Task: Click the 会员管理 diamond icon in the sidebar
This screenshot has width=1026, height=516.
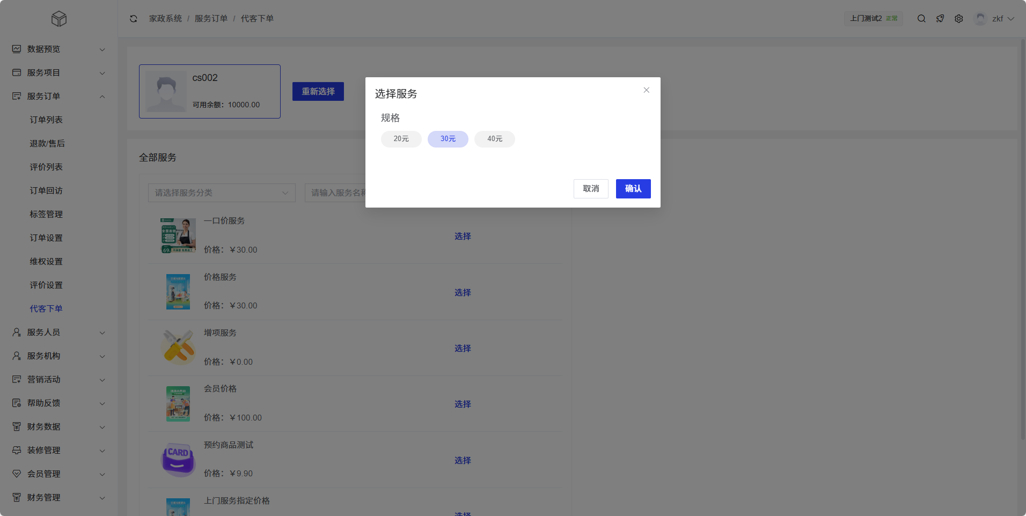Action: pos(17,474)
